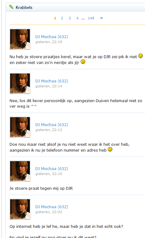Viewport: 145px width, 238px height.
Task: Click avatar photo of 22:12 message
Action: [20, 127]
